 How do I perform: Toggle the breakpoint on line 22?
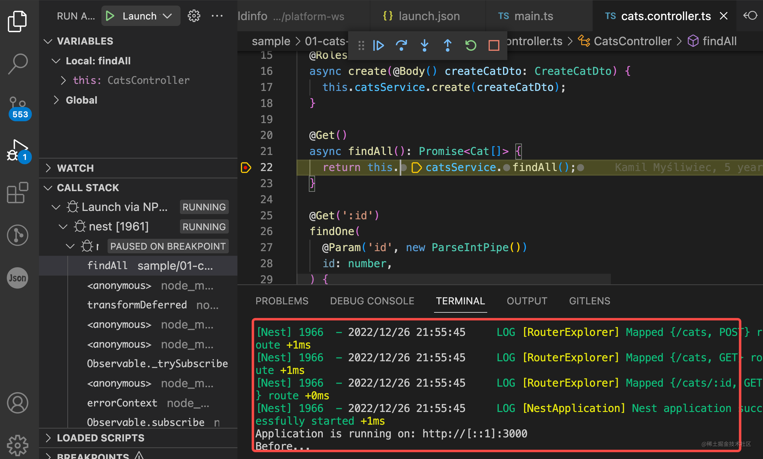tap(246, 167)
